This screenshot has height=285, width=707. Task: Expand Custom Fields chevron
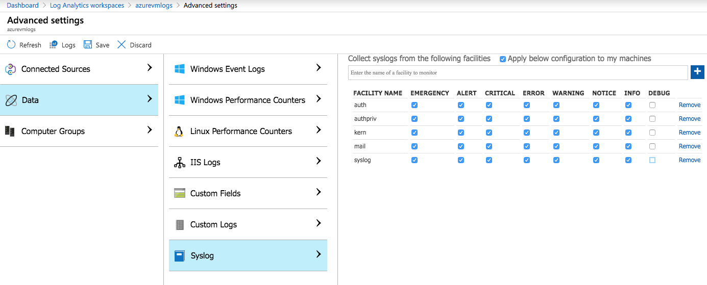319,192
